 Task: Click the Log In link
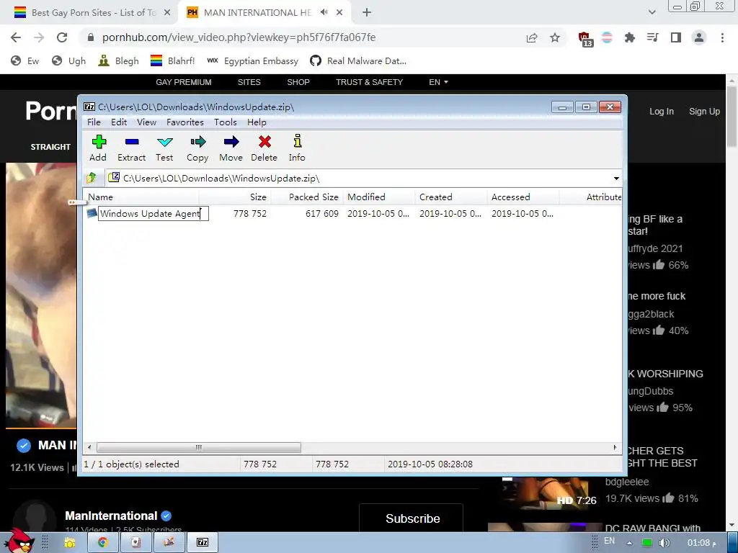click(662, 112)
